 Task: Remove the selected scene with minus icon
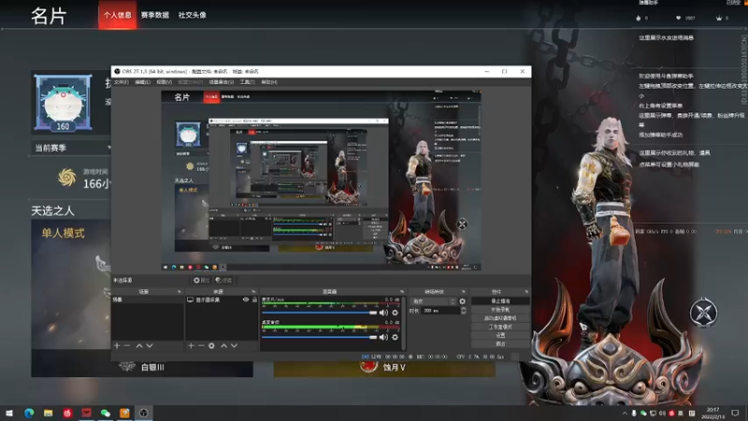pos(127,345)
